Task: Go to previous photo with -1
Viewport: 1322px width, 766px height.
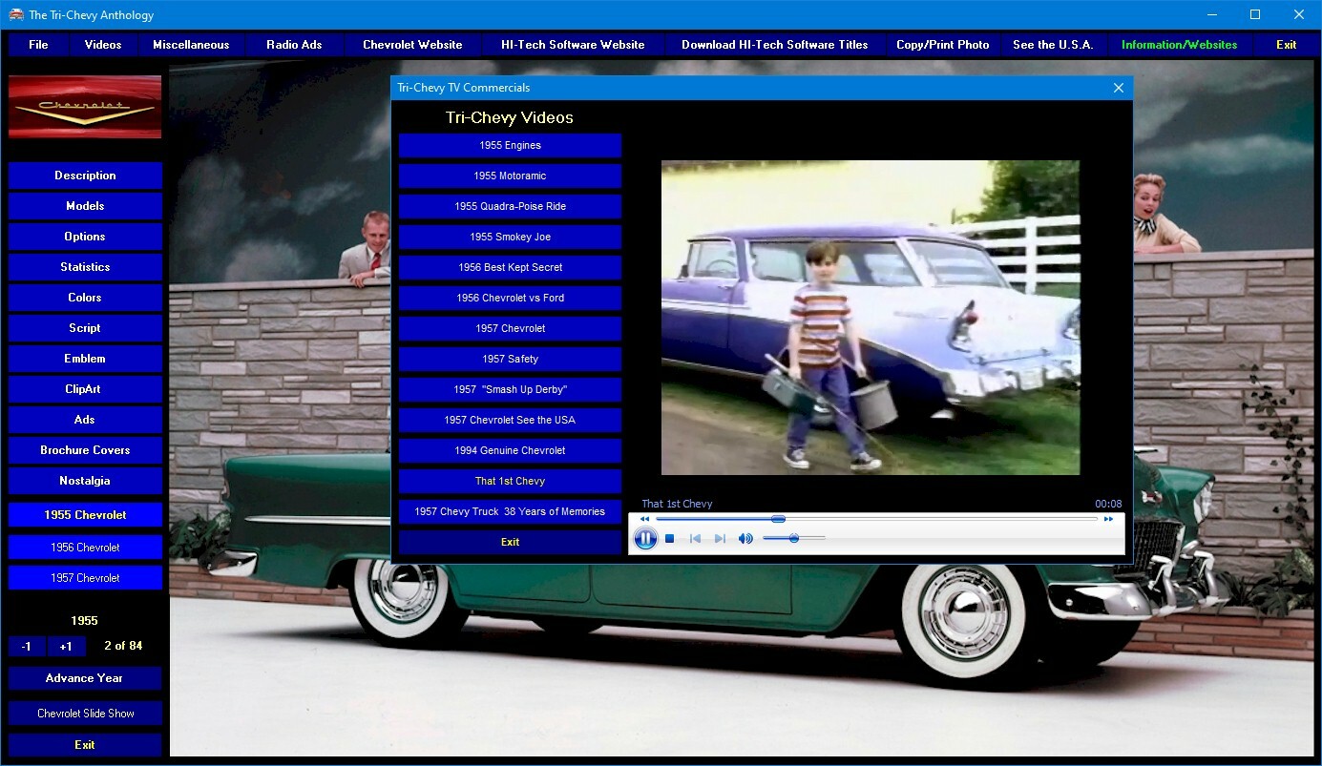Action: click(27, 647)
